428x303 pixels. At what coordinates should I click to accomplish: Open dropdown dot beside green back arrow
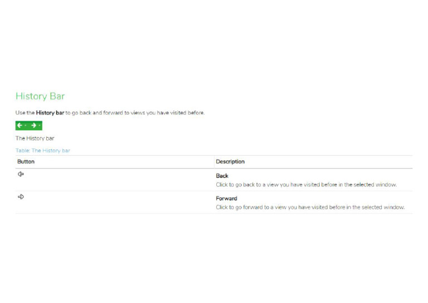(x=26, y=126)
